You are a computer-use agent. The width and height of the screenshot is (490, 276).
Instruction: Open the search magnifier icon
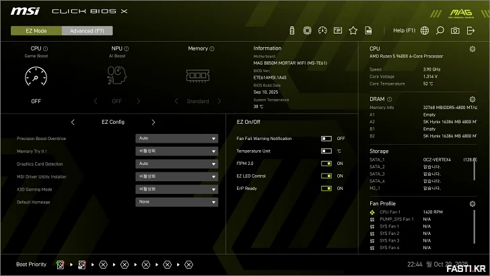point(440,30)
